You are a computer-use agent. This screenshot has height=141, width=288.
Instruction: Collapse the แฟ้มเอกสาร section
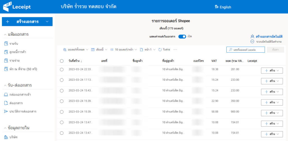pos(5,34)
